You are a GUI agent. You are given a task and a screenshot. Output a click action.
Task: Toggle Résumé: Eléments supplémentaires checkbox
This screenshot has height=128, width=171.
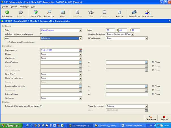point(41,106)
